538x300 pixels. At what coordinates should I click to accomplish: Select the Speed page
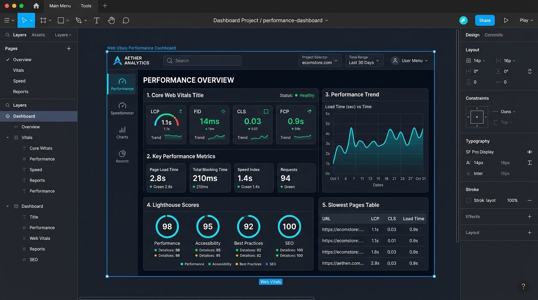[x=19, y=81]
